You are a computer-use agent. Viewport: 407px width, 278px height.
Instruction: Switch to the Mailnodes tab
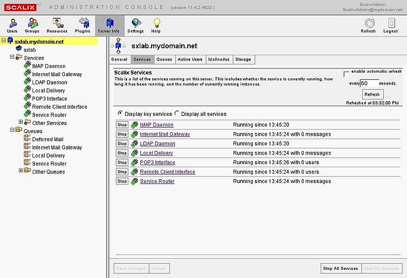[x=219, y=59]
